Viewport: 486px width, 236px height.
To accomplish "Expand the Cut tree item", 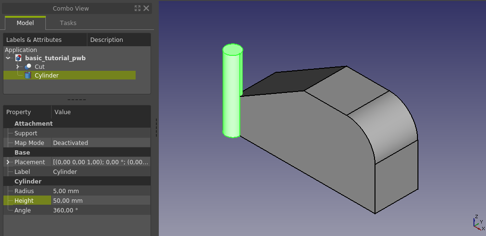I will 18,66.
